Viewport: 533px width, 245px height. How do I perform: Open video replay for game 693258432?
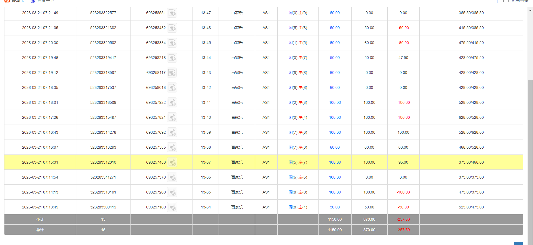[x=172, y=28]
